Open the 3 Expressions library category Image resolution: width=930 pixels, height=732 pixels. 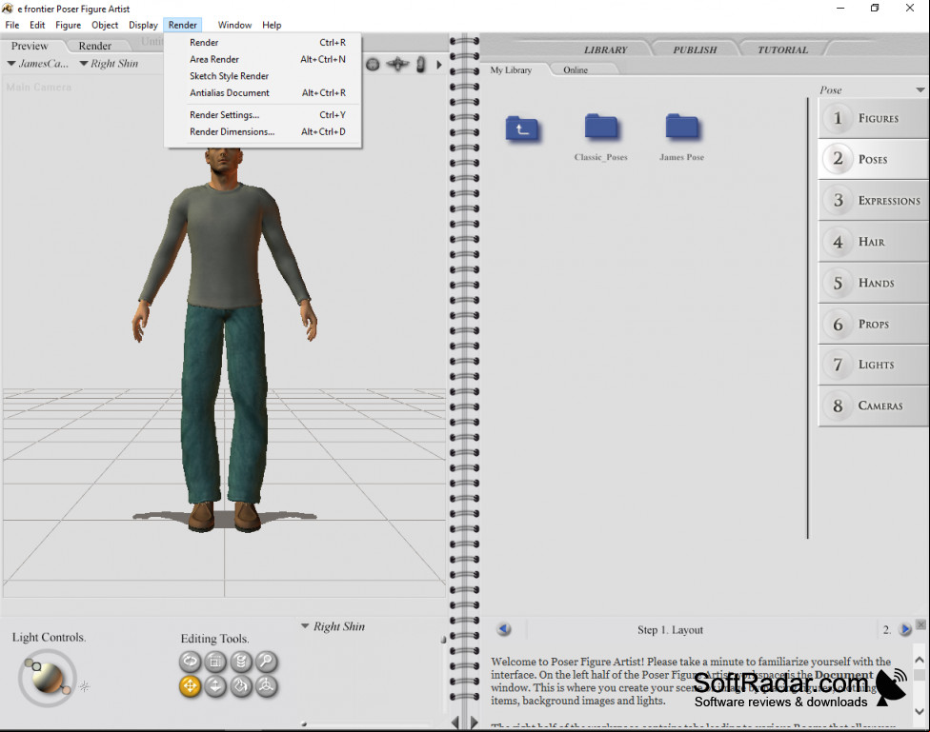coord(874,201)
